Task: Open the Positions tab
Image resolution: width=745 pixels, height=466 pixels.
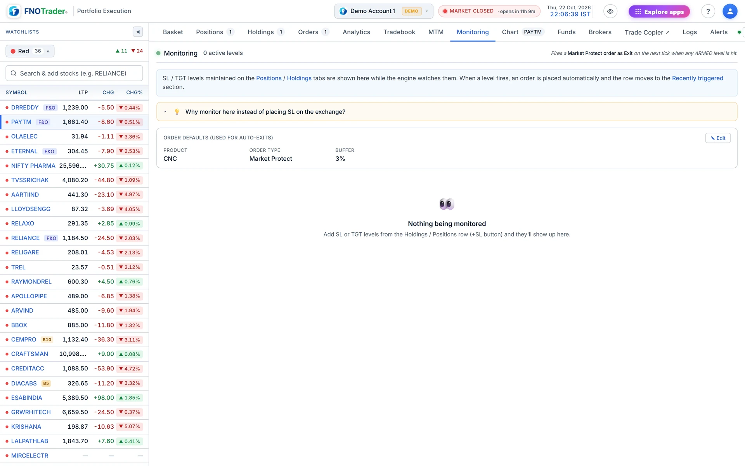Action: 215,32
